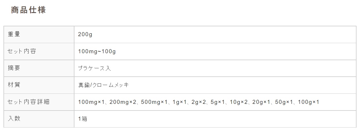Click the プラケース入 value
The width and height of the screenshot is (360, 138).
point(94,68)
